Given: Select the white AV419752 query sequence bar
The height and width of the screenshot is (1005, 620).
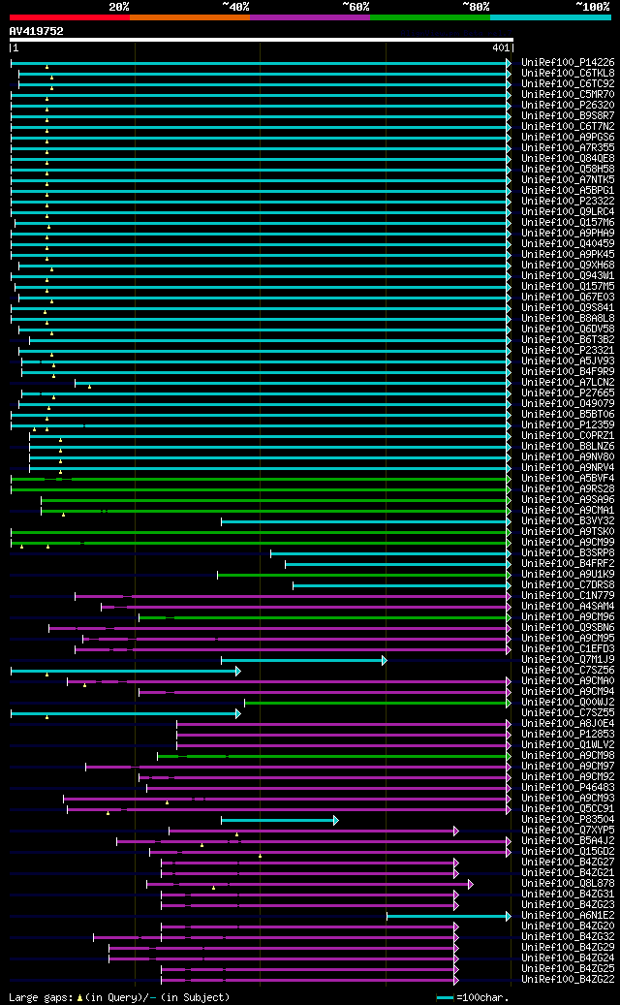Looking at the screenshot, I should (262, 40).
